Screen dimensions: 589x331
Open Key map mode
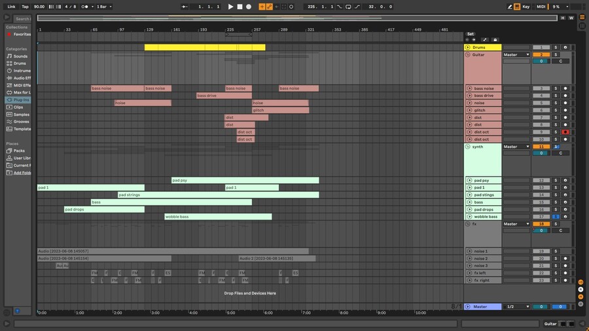tap(526, 7)
